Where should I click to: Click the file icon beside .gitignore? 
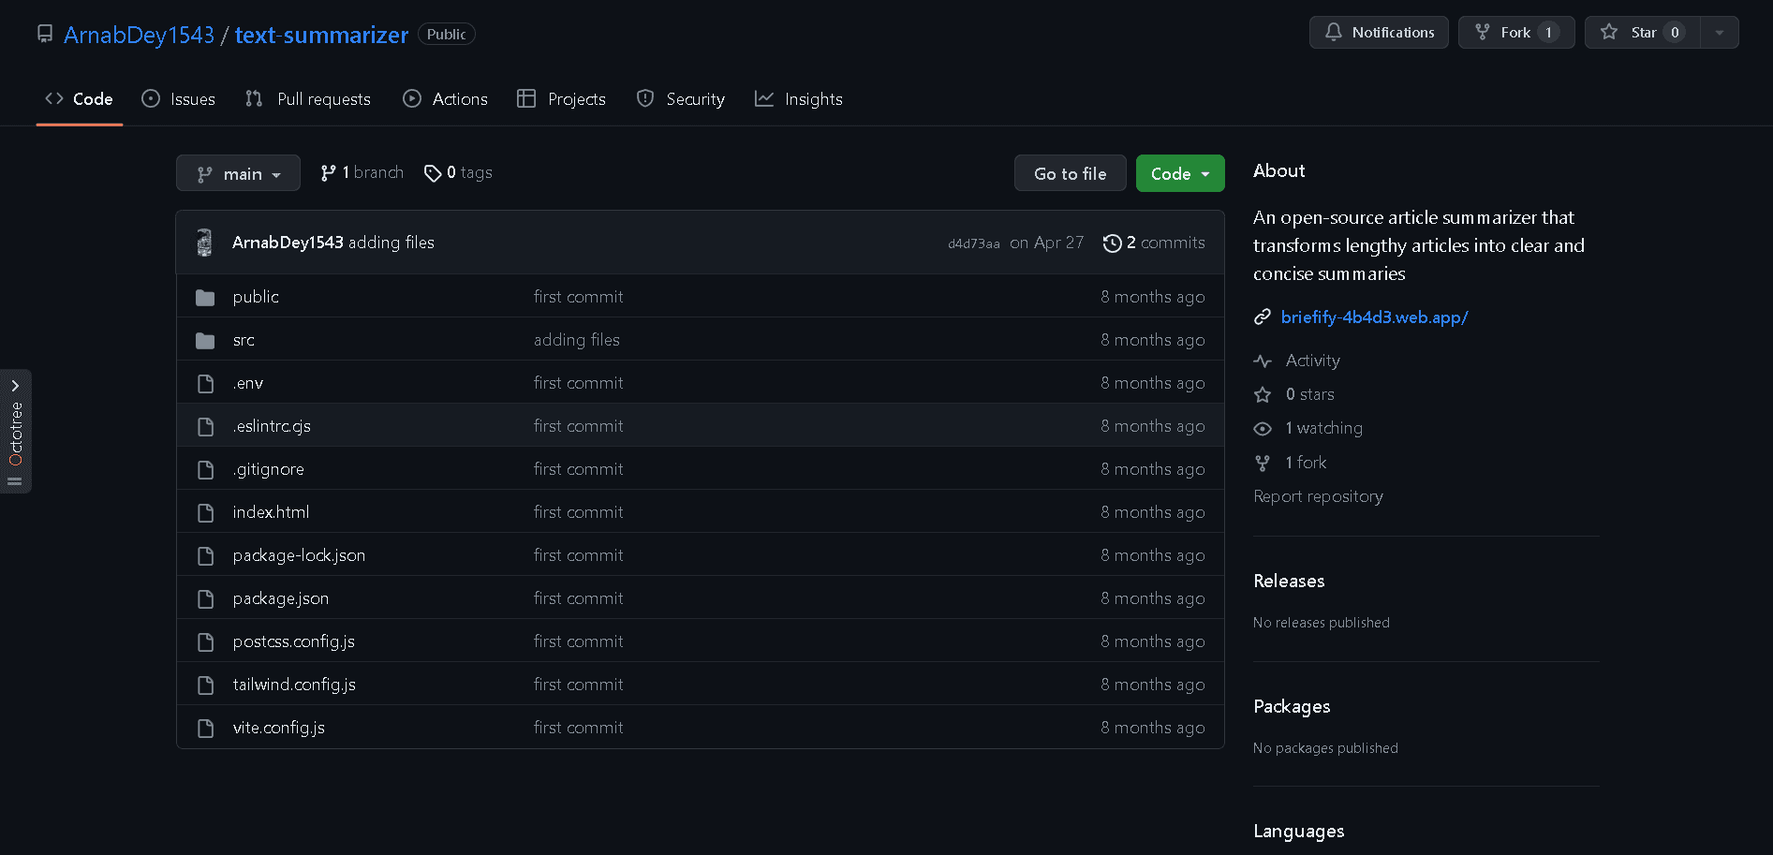coord(205,469)
